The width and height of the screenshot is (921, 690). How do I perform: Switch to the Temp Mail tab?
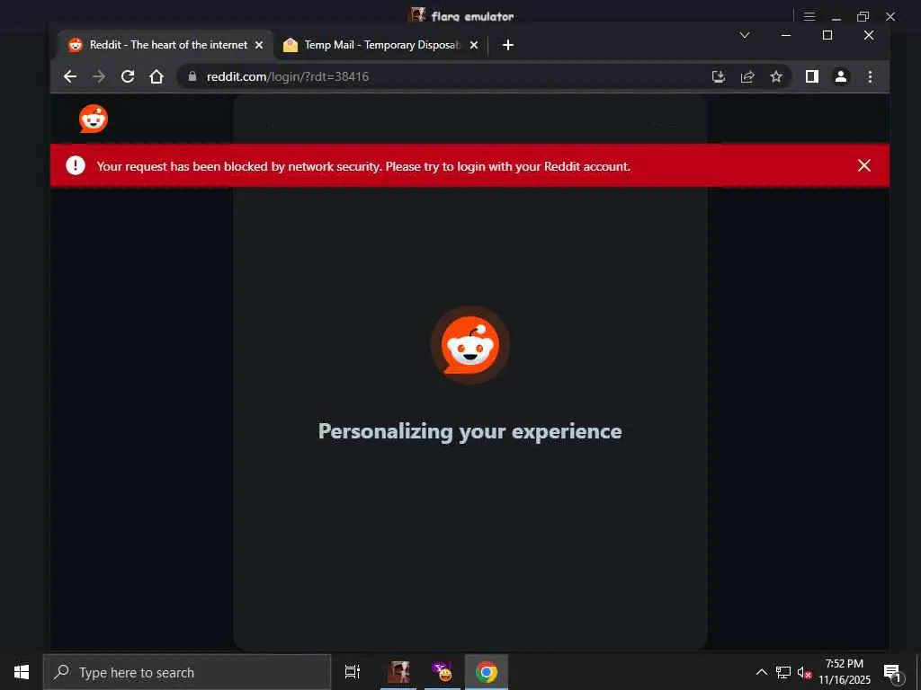pos(380,45)
